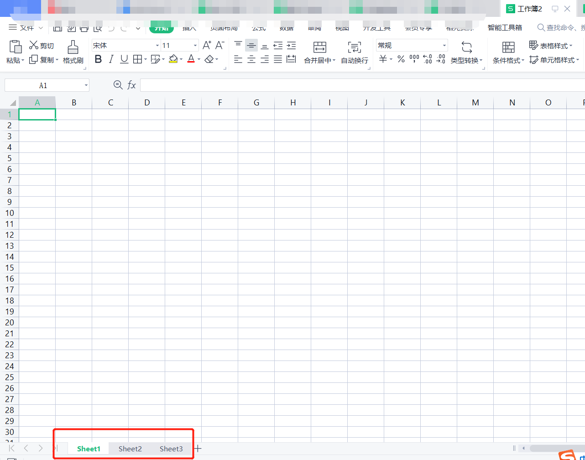Viewport: 585px width, 460px height.
Task: Click the fill color paint bucket icon
Action: tap(173, 59)
